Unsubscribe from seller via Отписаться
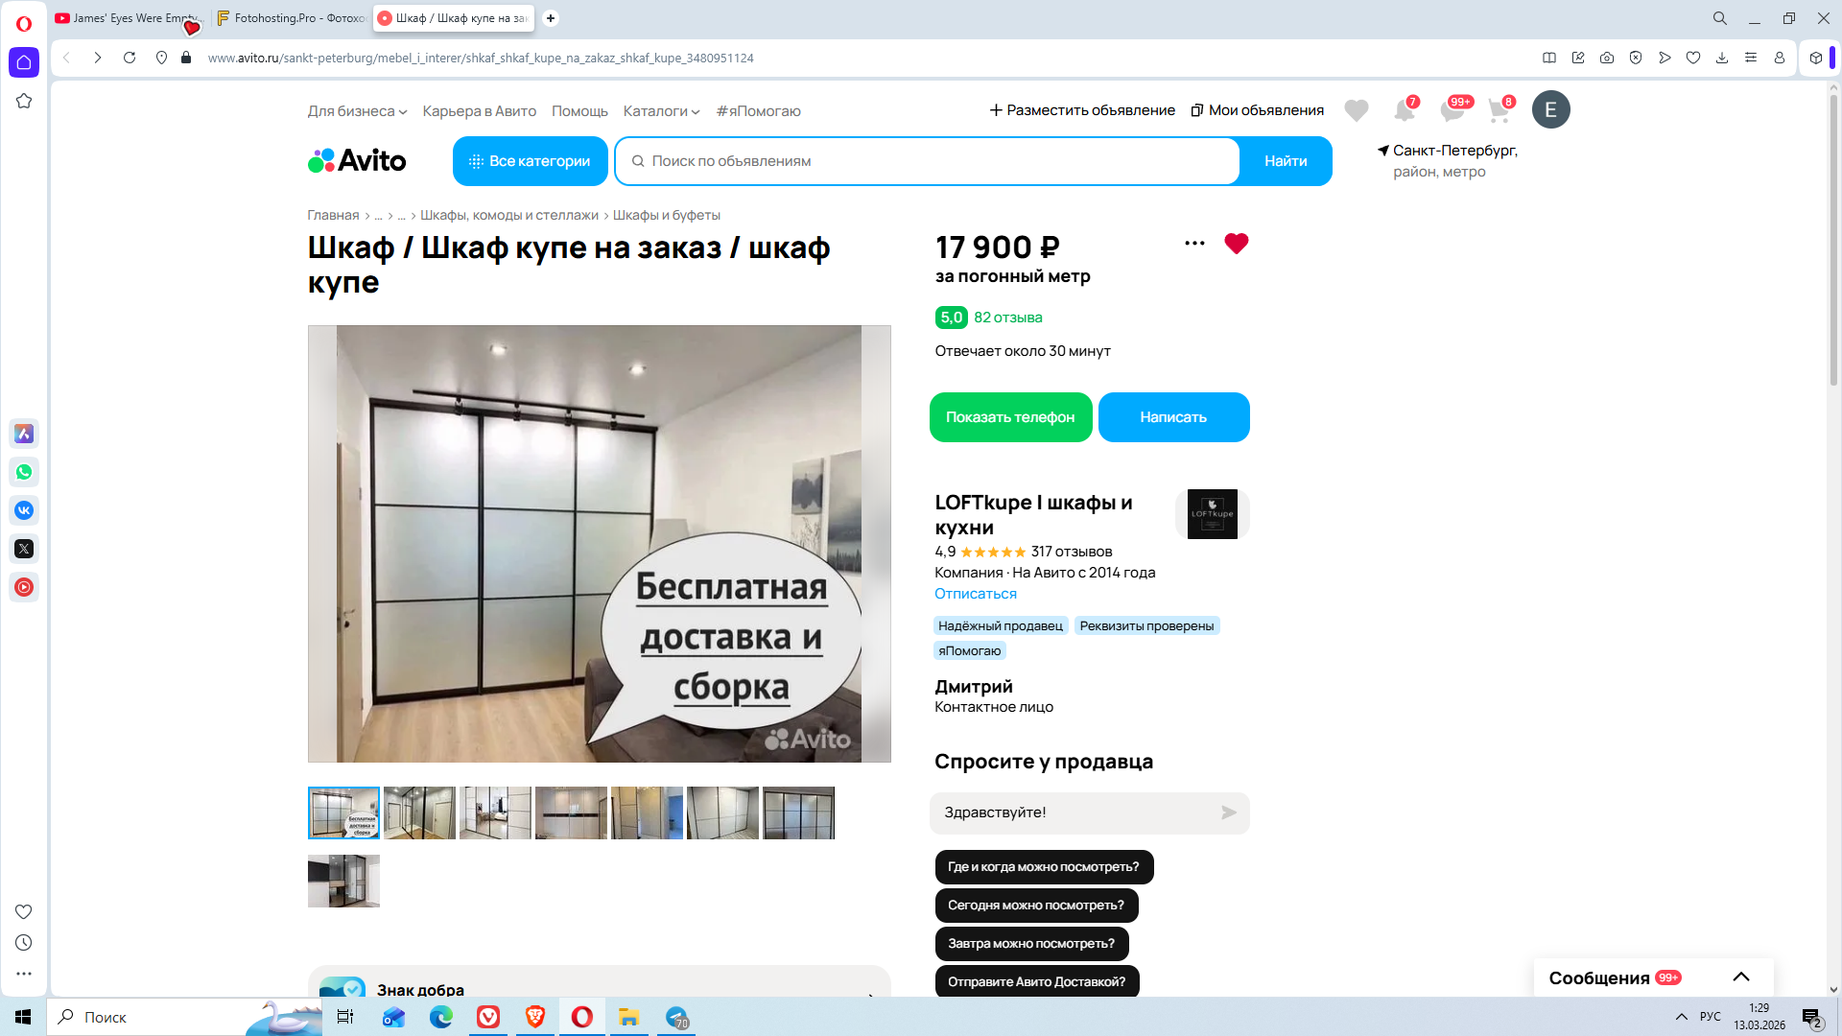 975,594
